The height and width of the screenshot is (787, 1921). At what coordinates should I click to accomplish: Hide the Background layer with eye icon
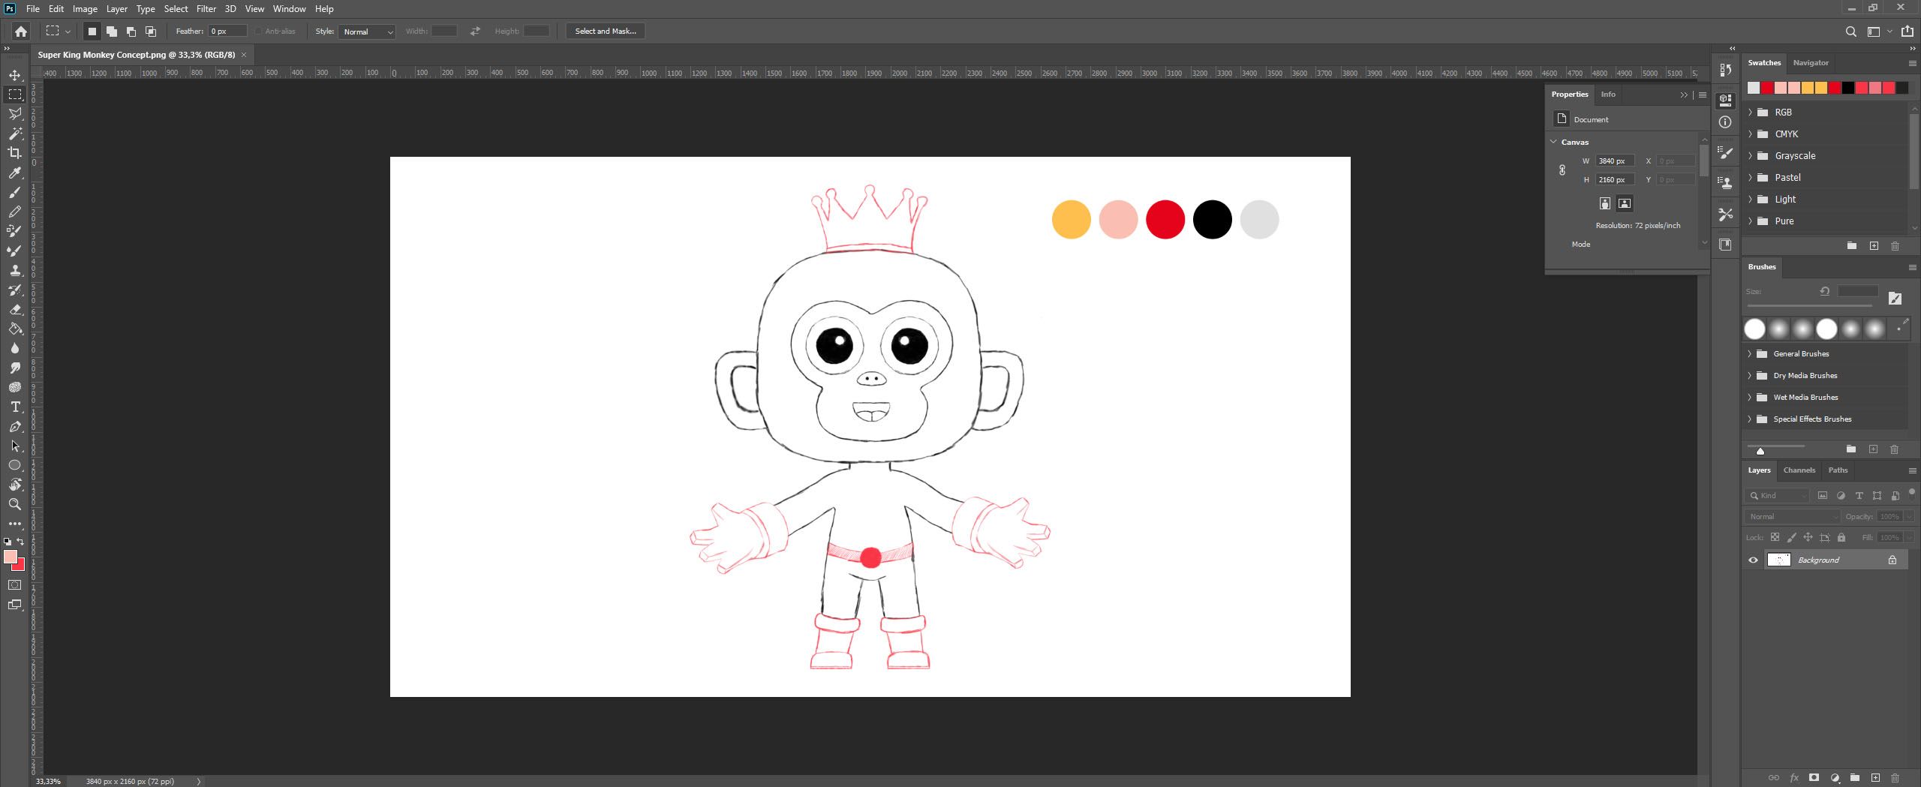(1753, 560)
